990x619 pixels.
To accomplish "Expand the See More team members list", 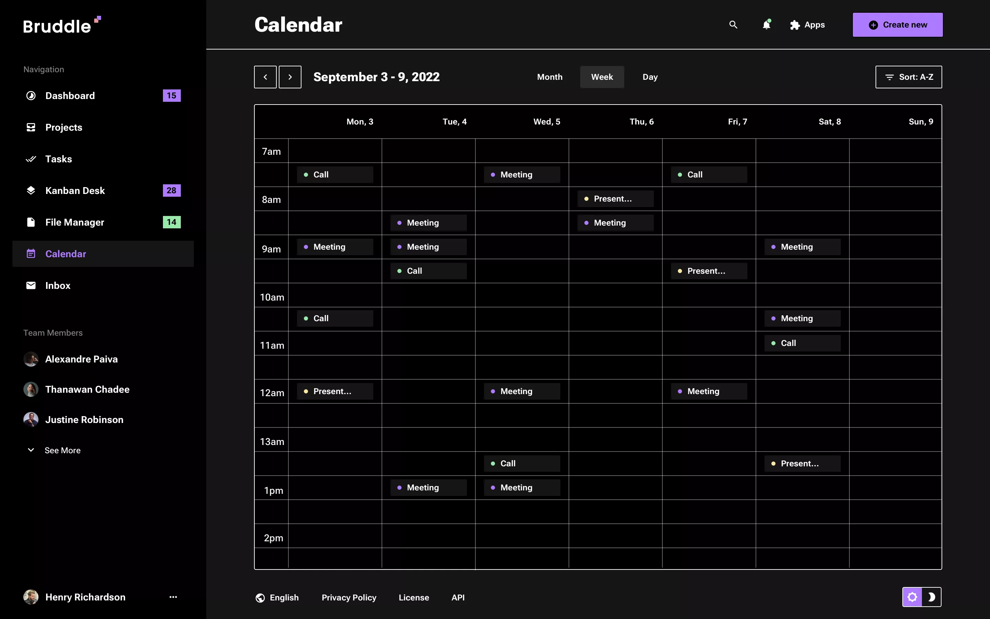I will (62, 450).
